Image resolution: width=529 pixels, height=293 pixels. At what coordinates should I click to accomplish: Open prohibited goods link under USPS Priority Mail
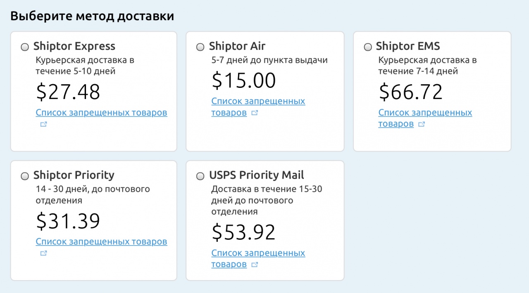pyautogui.click(x=258, y=253)
